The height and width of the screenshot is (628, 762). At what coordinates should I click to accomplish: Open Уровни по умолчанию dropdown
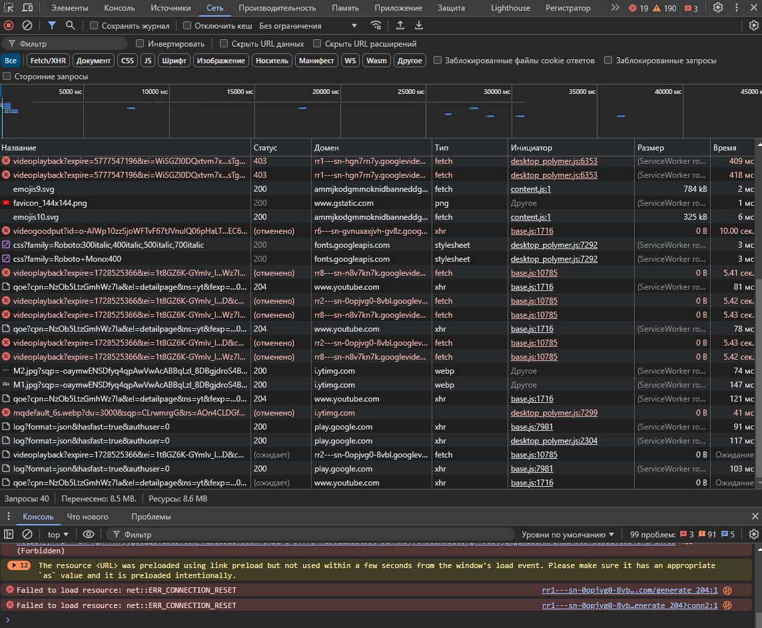pos(568,534)
